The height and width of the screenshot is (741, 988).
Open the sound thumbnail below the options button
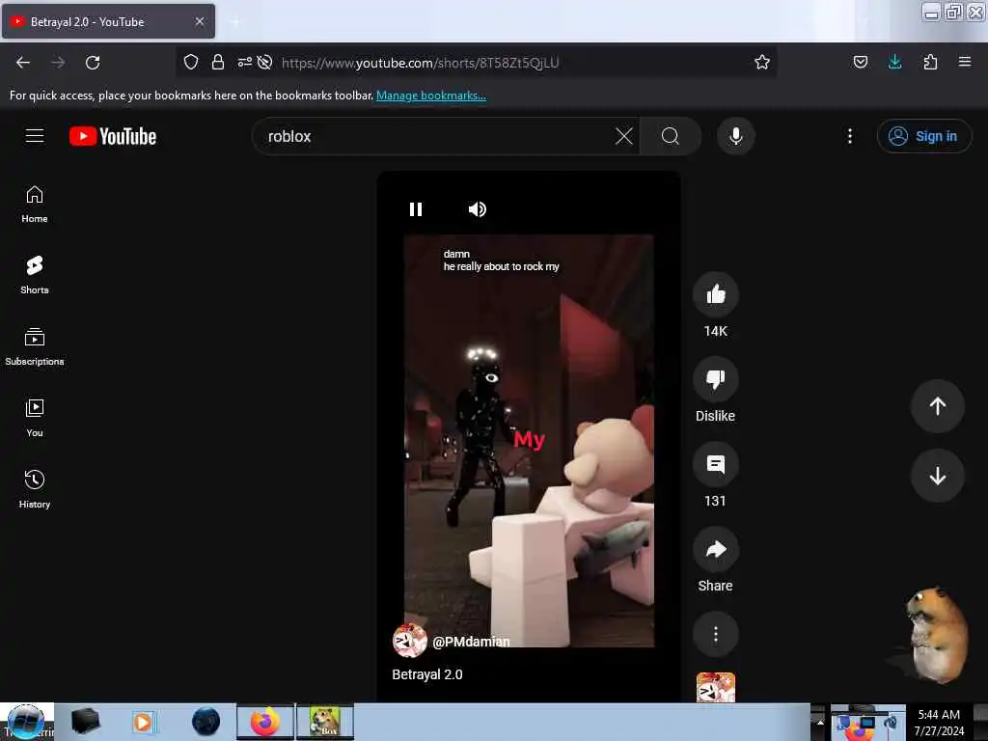[715, 687]
